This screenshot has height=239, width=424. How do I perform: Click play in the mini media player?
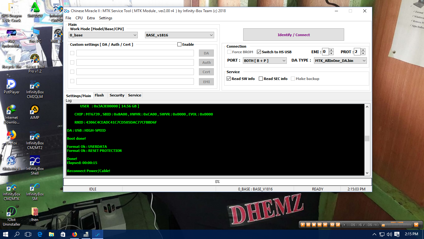coord(302,225)
